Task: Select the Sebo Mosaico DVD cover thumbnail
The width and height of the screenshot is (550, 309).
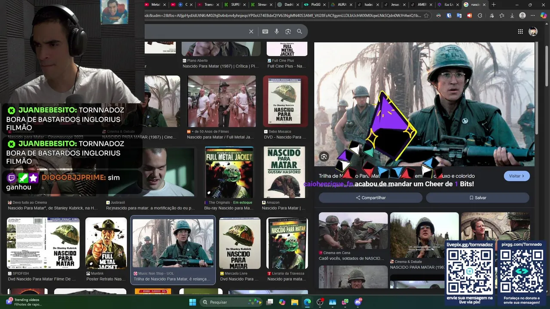Action: coord(285,101)
